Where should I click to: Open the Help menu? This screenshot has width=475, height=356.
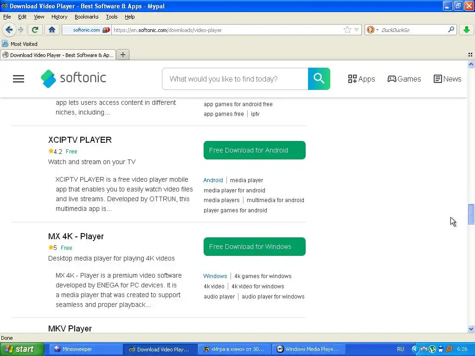pyautogui.click(x=130, y=17)
